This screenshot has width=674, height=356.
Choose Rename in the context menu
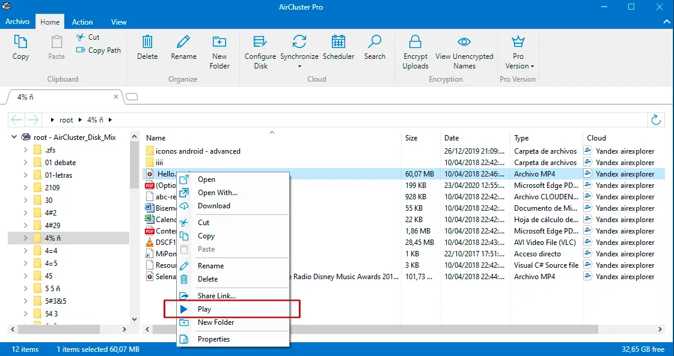(x=233, y=266)
